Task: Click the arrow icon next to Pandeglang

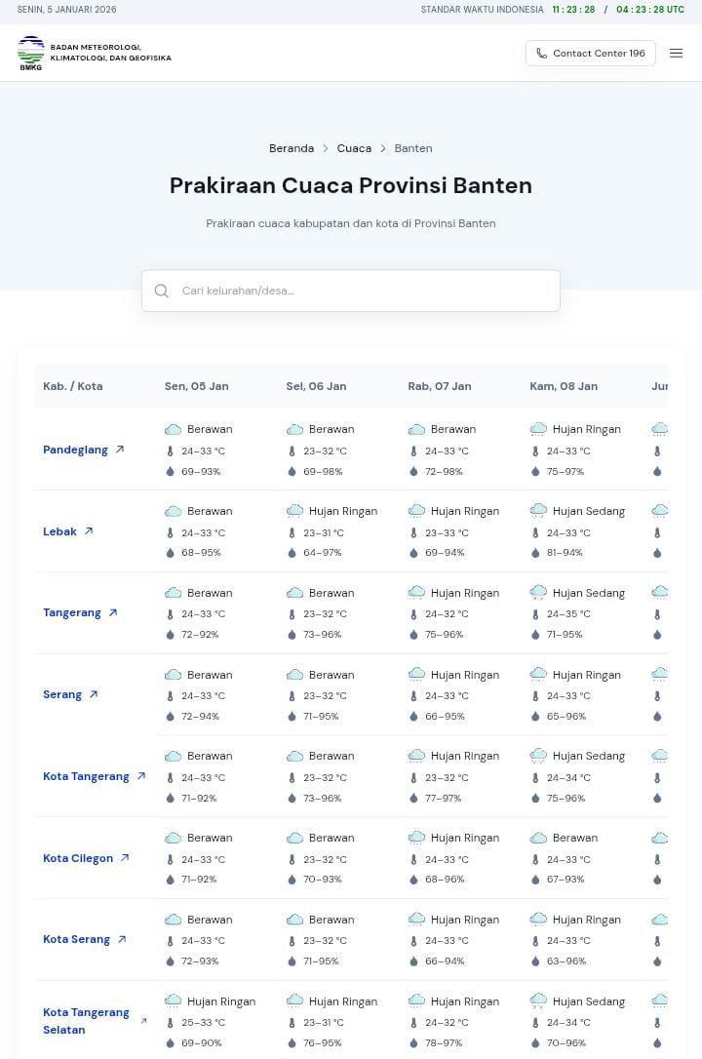Action: pos(120,450)
